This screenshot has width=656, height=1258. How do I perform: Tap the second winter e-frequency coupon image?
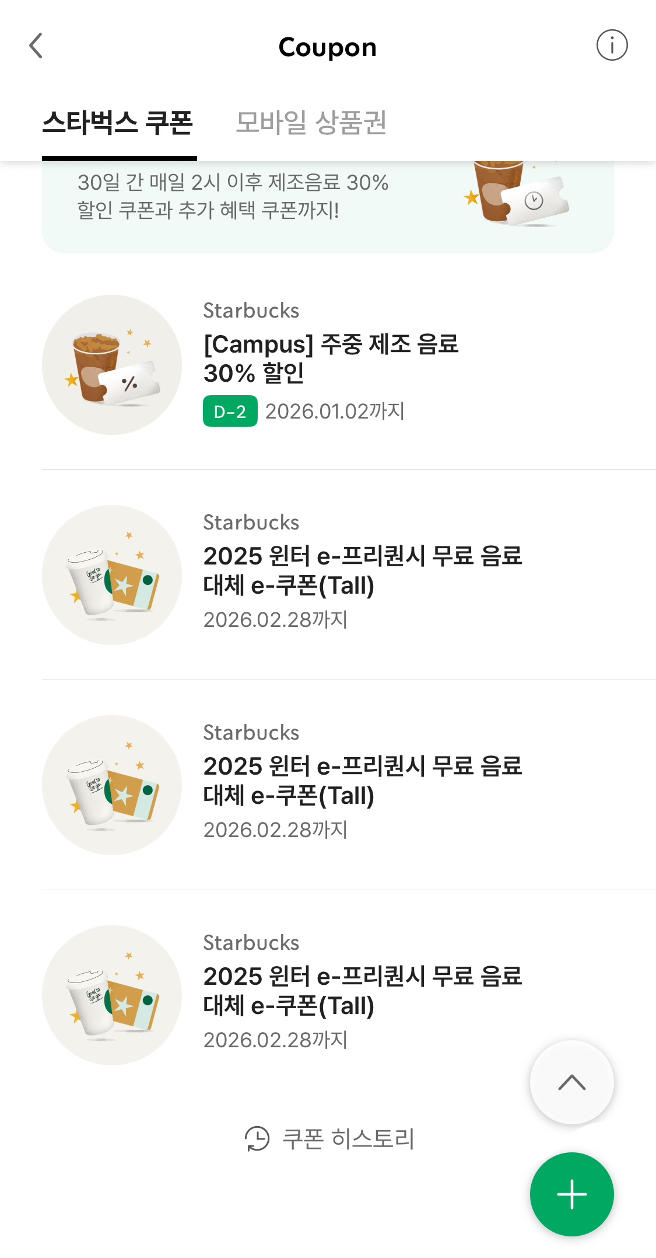[112, 785]
